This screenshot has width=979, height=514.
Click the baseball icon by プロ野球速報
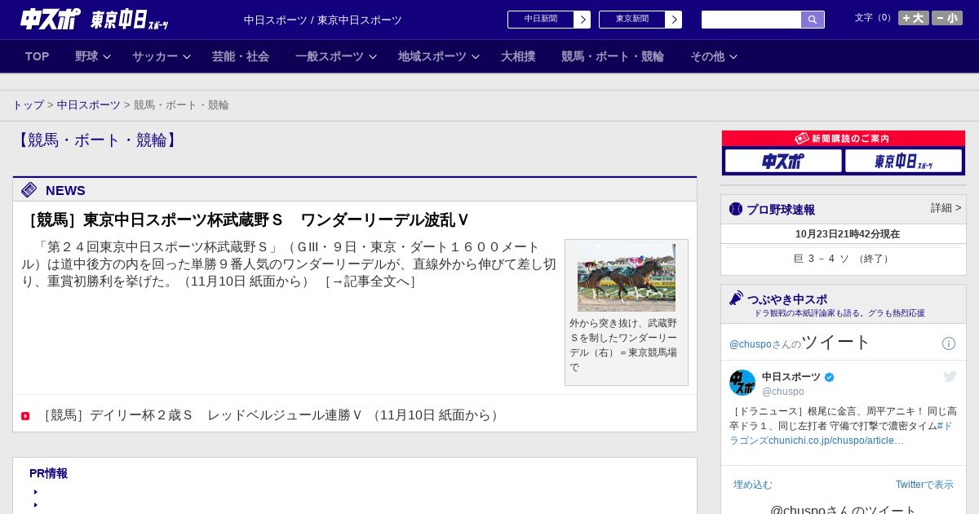pos(736,209)
